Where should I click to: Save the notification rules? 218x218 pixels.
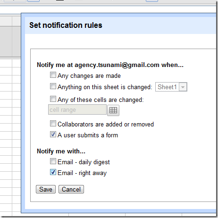point(46,189)
